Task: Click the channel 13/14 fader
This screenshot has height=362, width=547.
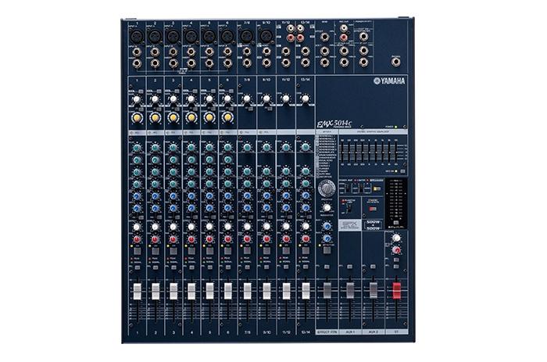Action: pyautogui.click(x=306, y=292)
